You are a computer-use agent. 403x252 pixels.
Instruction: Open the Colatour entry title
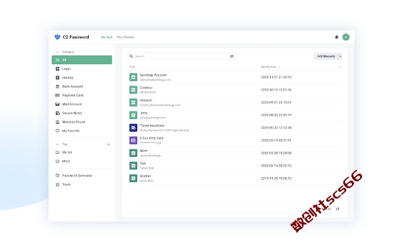tap(146, 88)
